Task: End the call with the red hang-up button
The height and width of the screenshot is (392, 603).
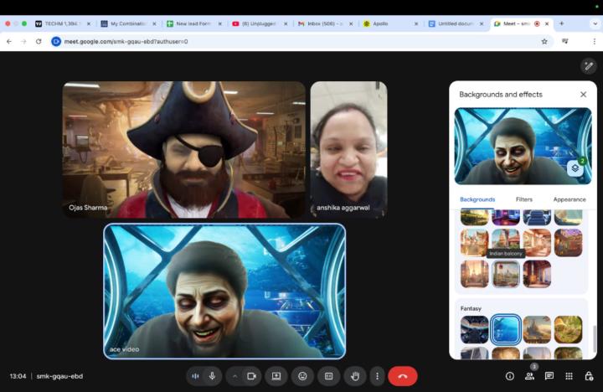Action: pyautogui.click(x=402, y=376)
